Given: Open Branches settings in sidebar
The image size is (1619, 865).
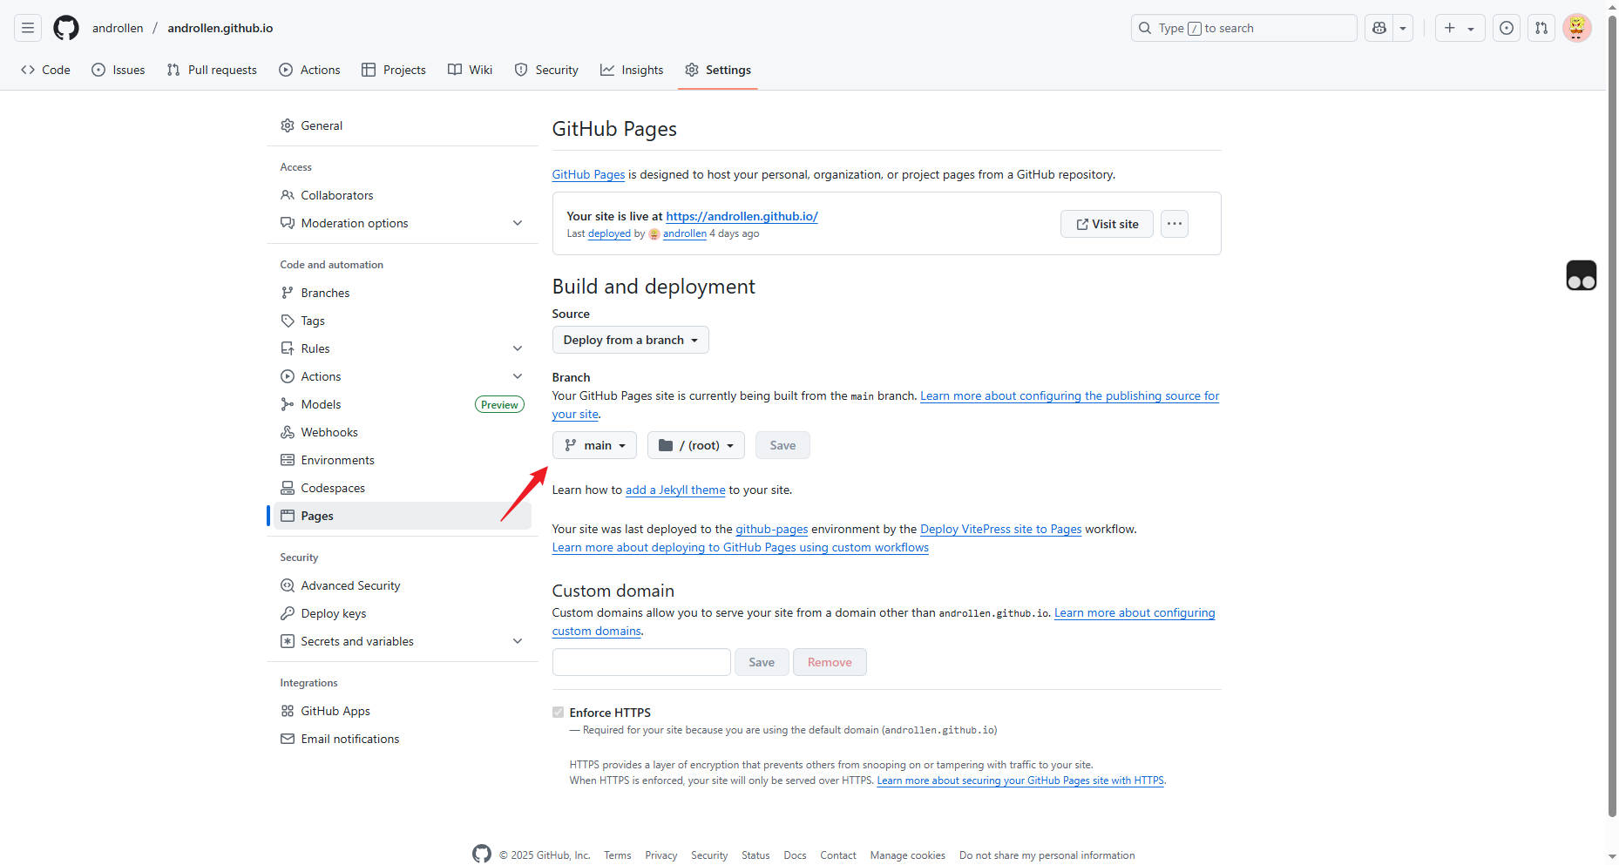Looking at the screenshot, I should 403,293.
